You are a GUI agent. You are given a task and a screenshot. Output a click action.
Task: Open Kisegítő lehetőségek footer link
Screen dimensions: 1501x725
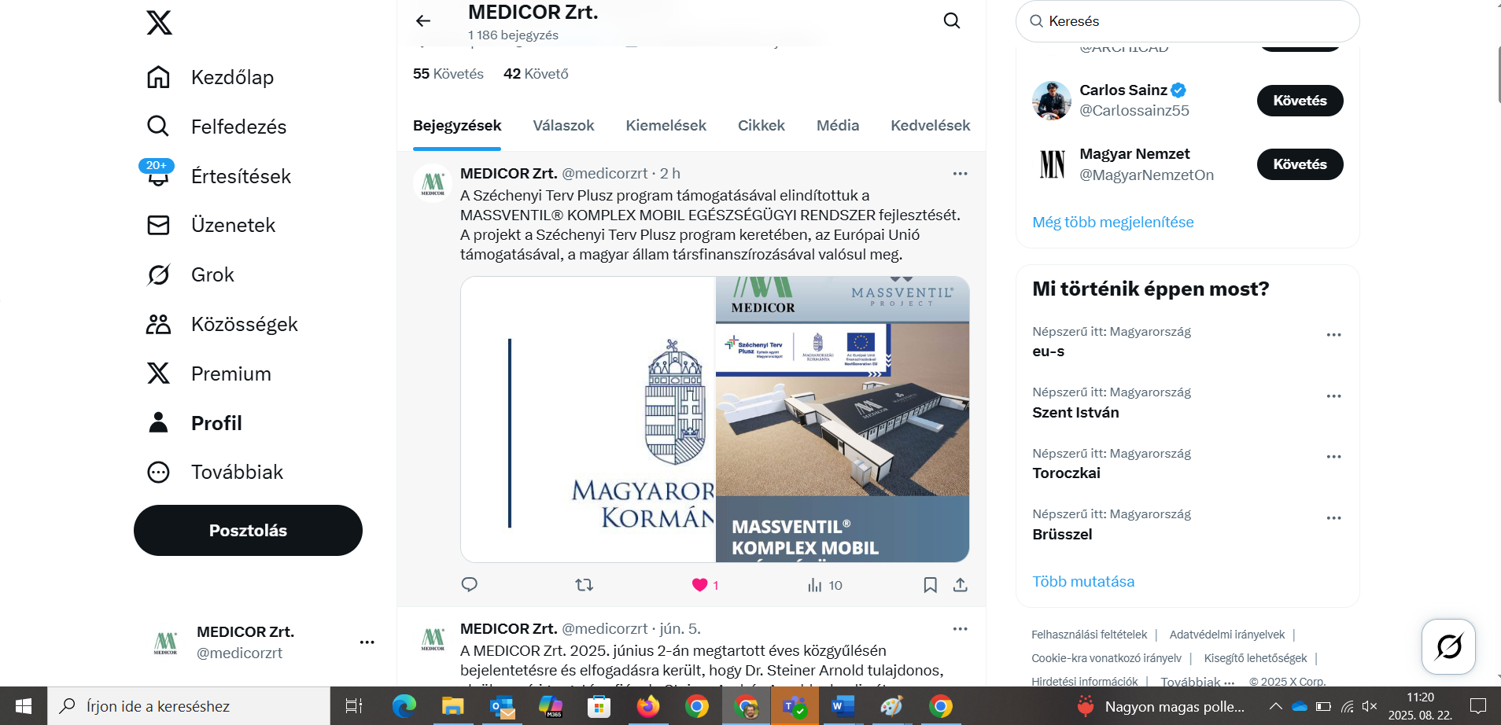pos(1256,658)
